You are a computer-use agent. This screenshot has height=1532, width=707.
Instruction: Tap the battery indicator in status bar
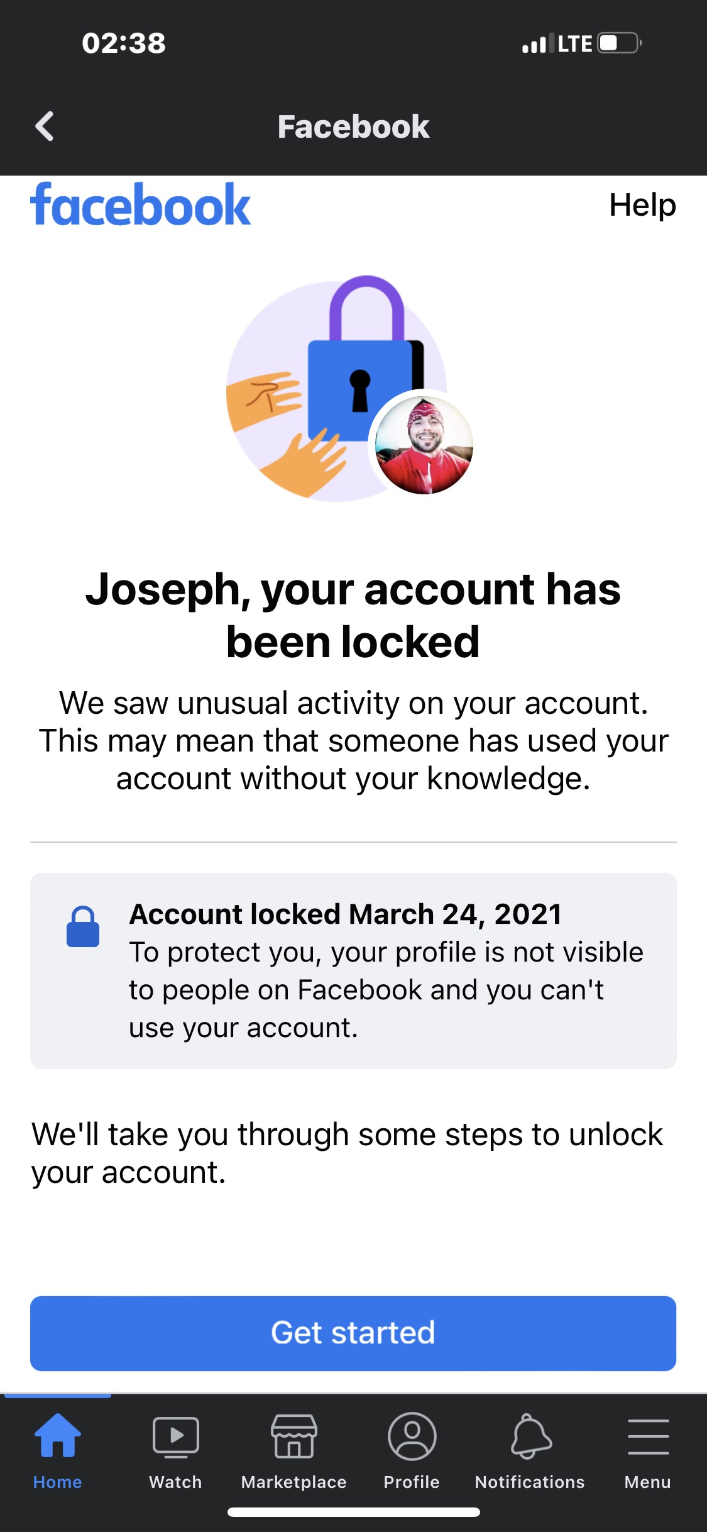coord(618,43)
